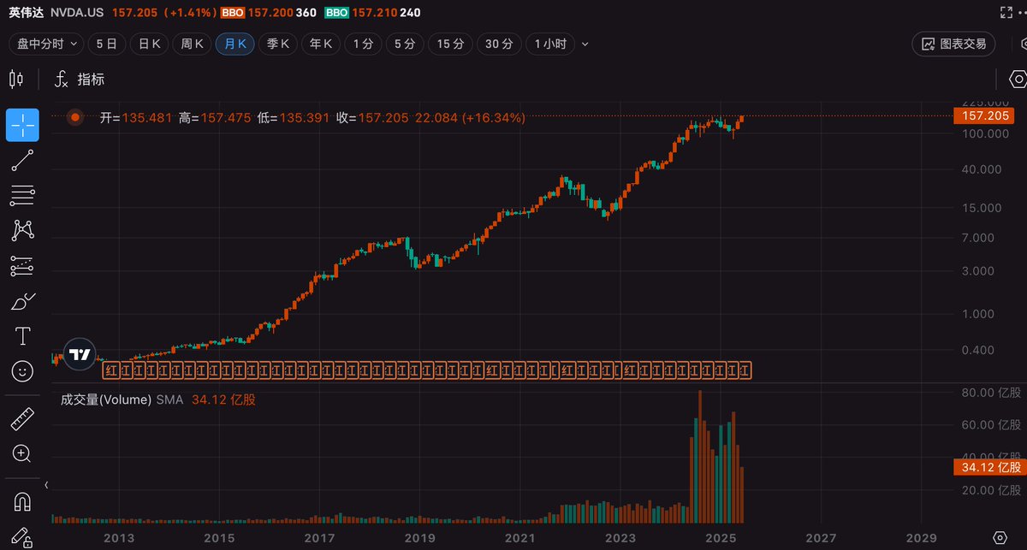Select the 1分 one-minute interval
Image resolution: width=1027 pixels, height=550 pixels.
tap(363, 44)
